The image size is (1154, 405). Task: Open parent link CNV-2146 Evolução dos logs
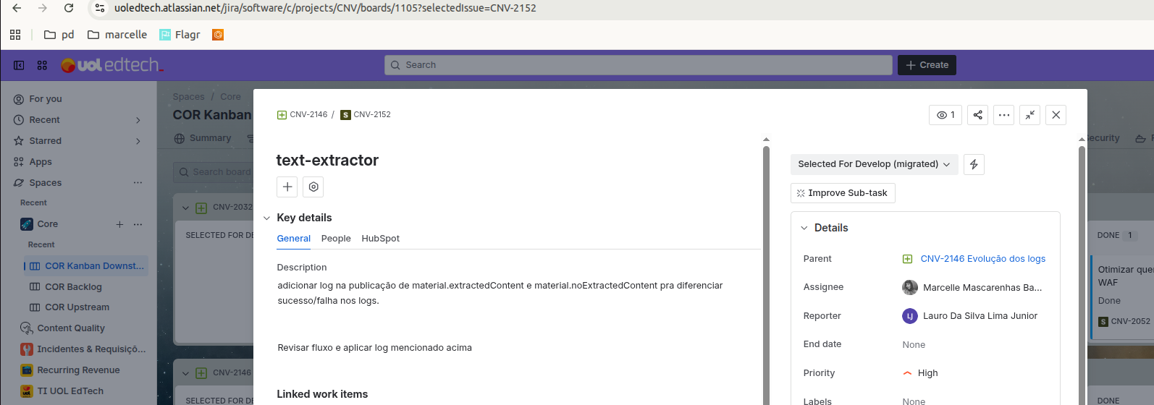pos(982,259)
